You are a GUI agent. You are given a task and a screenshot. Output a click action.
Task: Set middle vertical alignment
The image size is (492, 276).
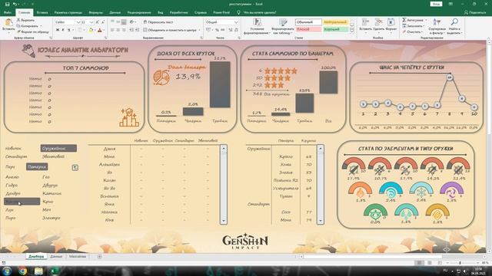coord(118,22)
